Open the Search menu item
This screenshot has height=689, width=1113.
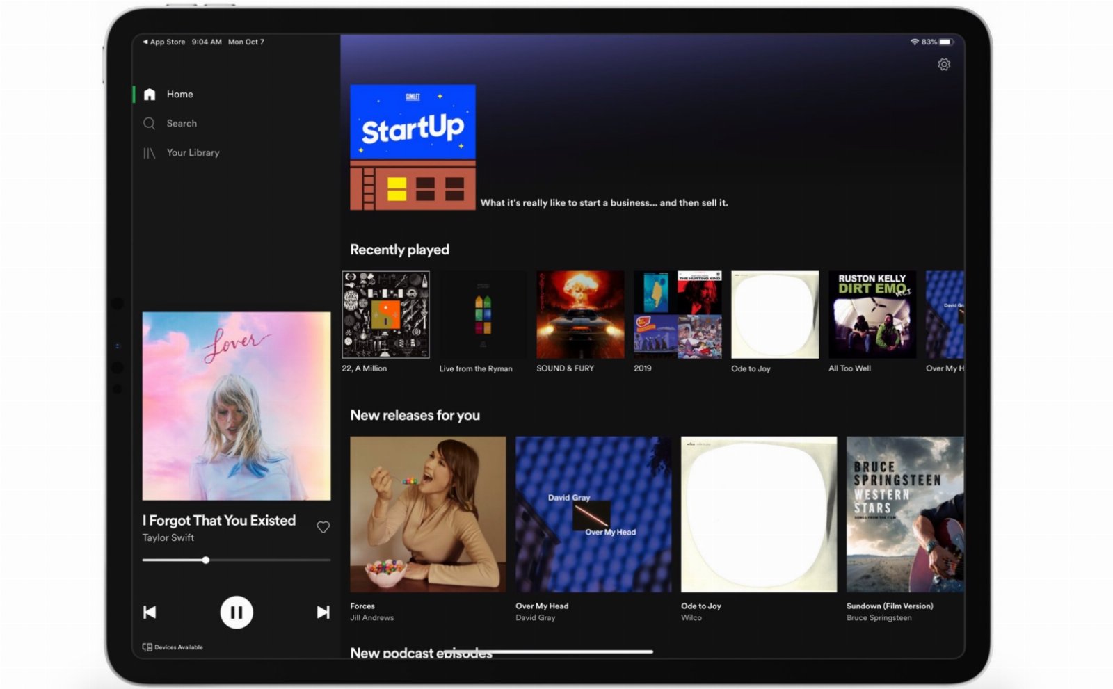click(182, 124)
